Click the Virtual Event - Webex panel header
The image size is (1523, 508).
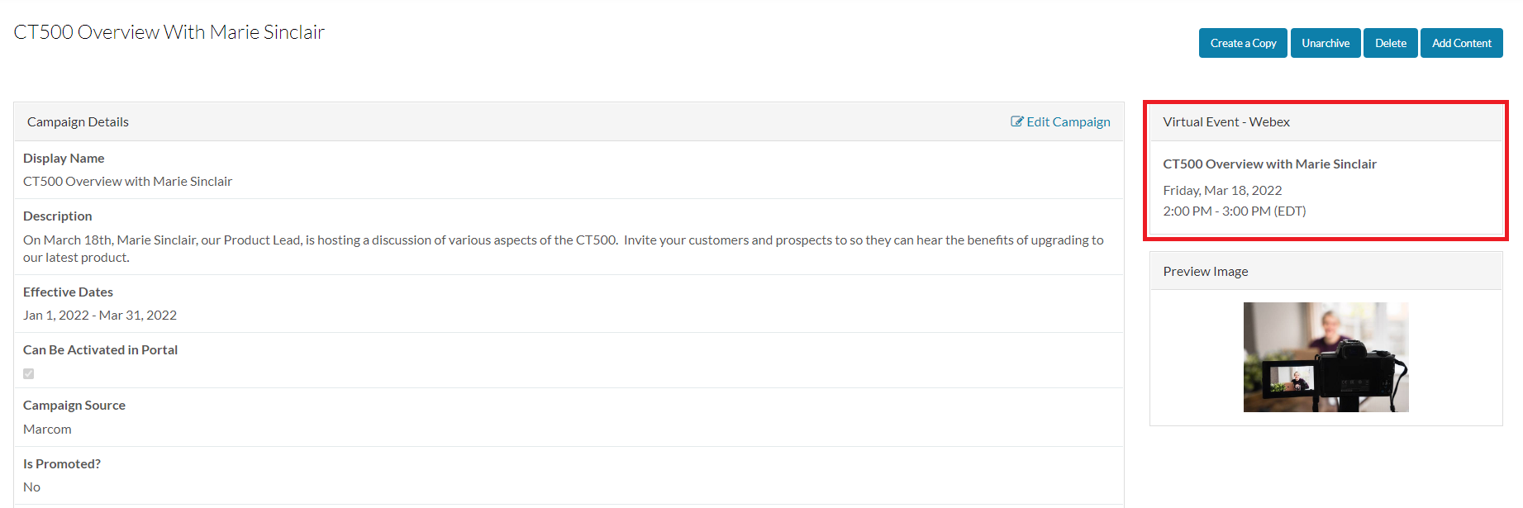(x=1226, y=121)
